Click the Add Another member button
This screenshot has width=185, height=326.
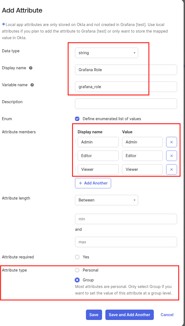tap(93, 183)
